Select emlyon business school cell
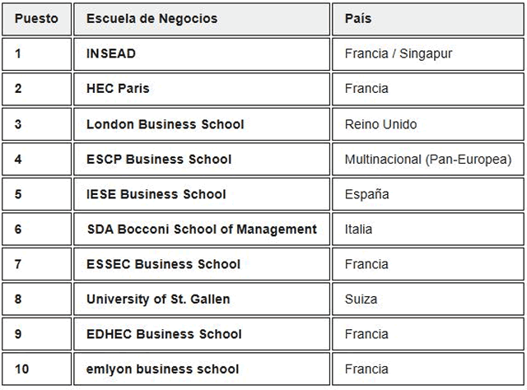527x390 pixels. coord(162,369)
